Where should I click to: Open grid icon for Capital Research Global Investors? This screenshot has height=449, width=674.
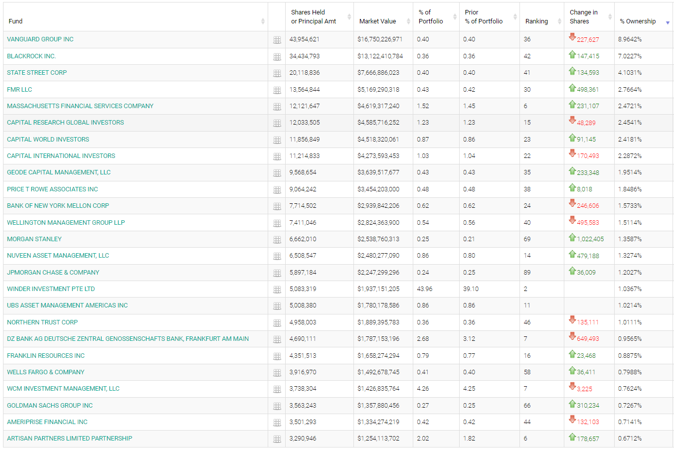pyautogui.click(x=277, y=123)
